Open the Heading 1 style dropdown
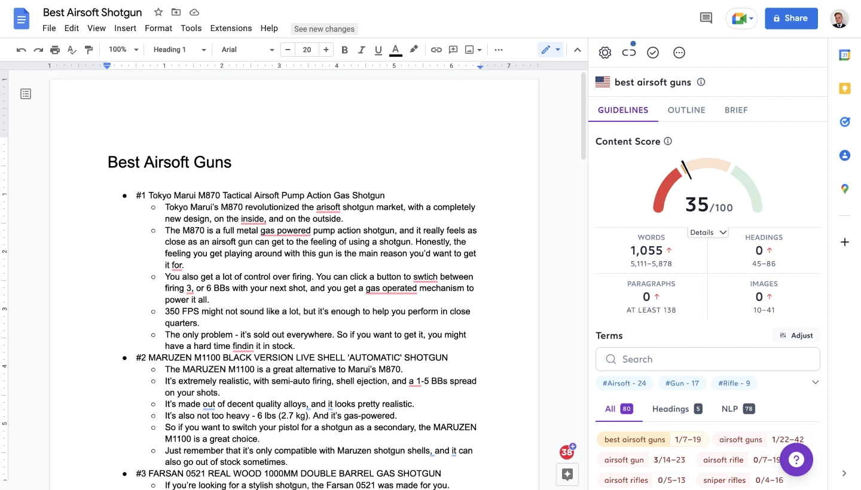The width and height of the screenshot is (861, 490). tap(179, 50)
